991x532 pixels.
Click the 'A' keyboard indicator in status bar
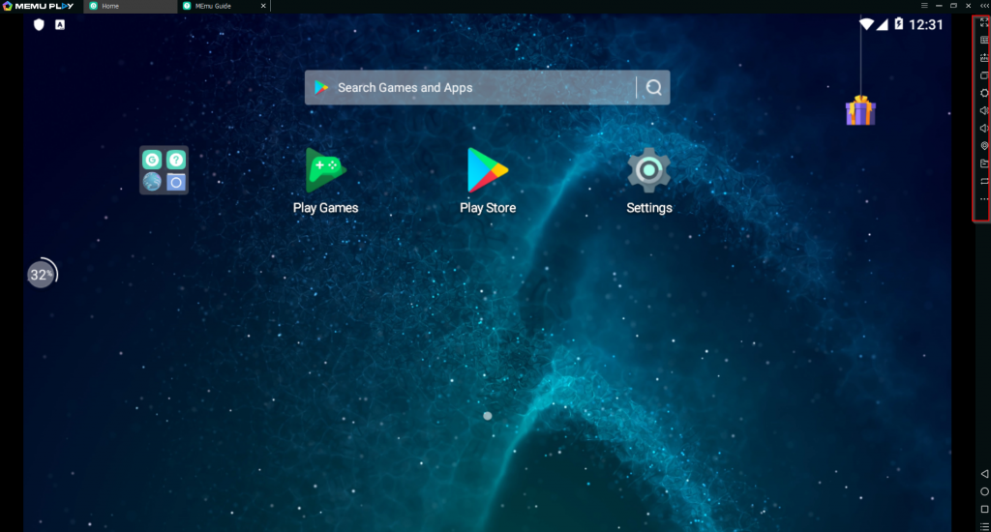[x=60, y=24]
